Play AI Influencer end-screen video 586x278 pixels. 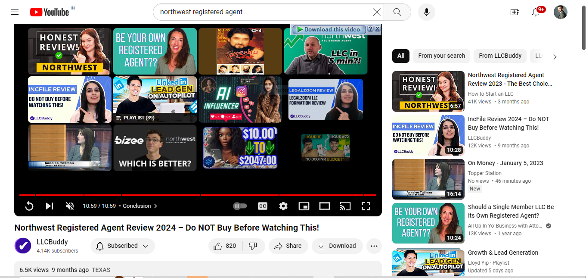click(x=240, y=100)
